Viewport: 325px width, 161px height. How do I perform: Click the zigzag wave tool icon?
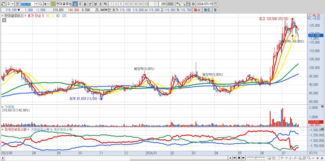coord(291,158)
